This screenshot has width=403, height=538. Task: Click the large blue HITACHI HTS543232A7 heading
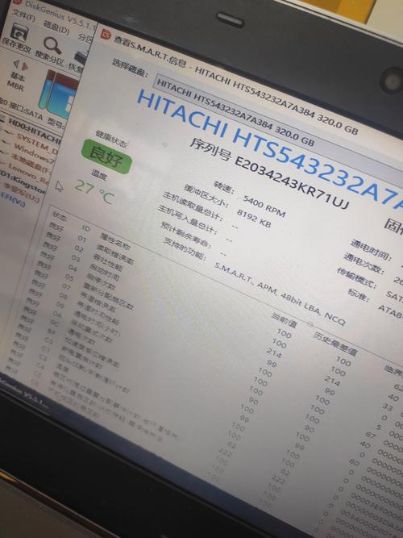[269, 149]
